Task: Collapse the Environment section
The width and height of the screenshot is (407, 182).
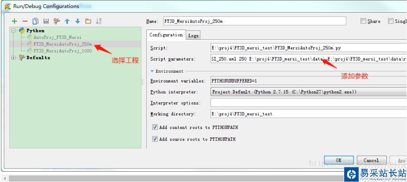Action: coord(152,71)
